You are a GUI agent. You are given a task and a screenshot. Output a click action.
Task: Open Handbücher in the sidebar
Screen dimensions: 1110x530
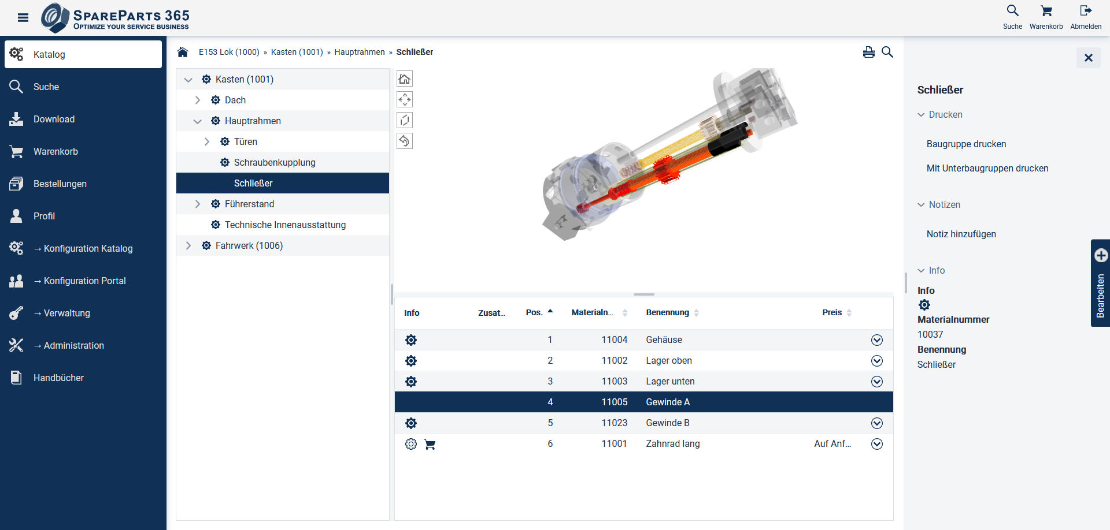[x=58, y=378]
